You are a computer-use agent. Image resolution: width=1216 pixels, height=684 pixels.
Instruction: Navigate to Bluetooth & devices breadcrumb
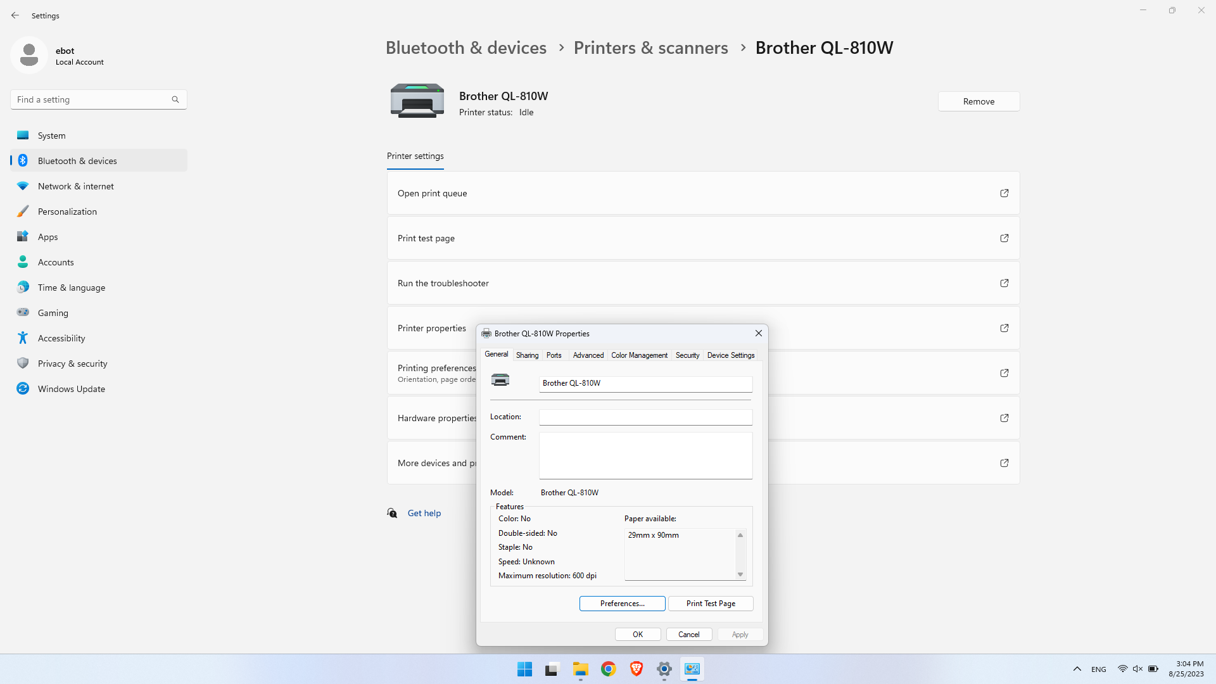[466, 47]
